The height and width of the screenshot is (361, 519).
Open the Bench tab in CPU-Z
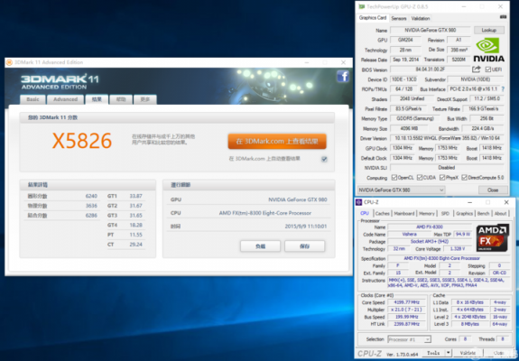click(483, 213)
